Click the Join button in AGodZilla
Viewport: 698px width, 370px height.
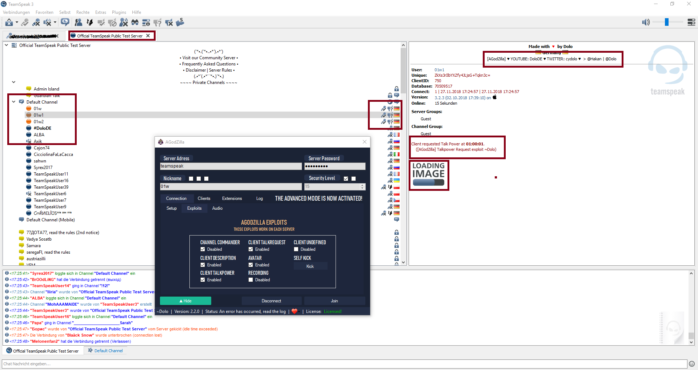pos(334,301)
